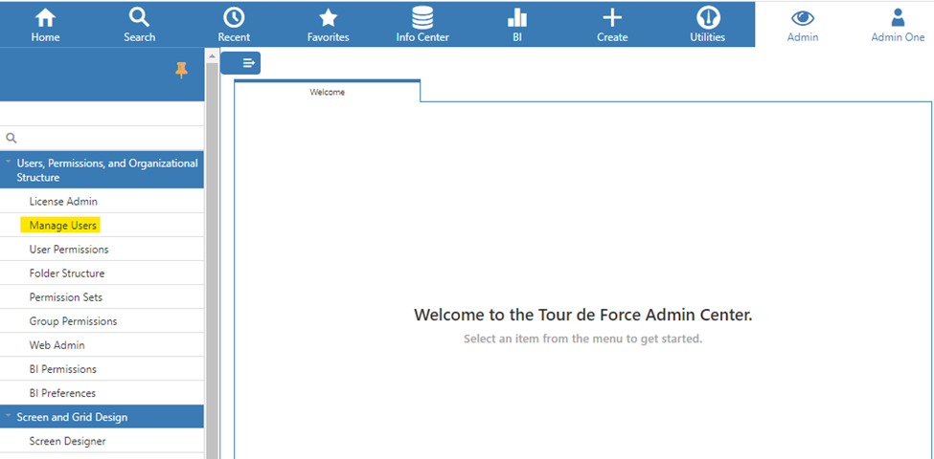Click the magnifier icon in sidebar search
The width and height of the screenshot is (934, 459).
11,138
